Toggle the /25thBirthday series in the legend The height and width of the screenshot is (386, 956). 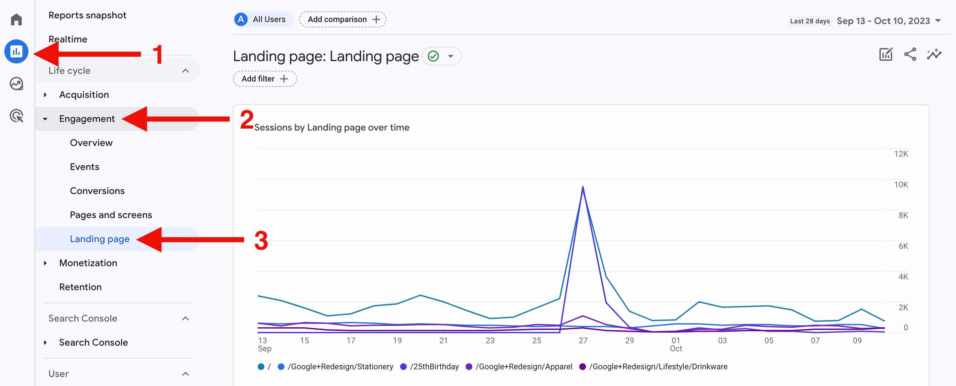click(x=430, y=366)
